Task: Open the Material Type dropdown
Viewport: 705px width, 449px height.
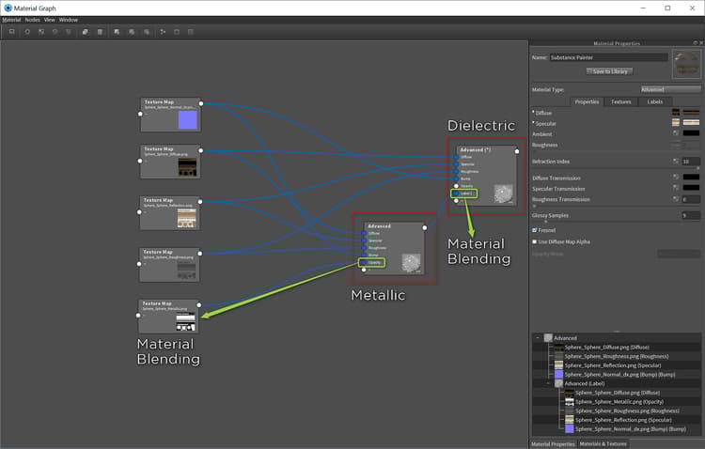Action: click(x=670, y=89)
